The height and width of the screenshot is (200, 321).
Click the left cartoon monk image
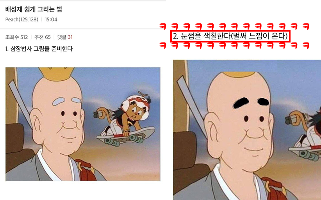tap(83, 124)
